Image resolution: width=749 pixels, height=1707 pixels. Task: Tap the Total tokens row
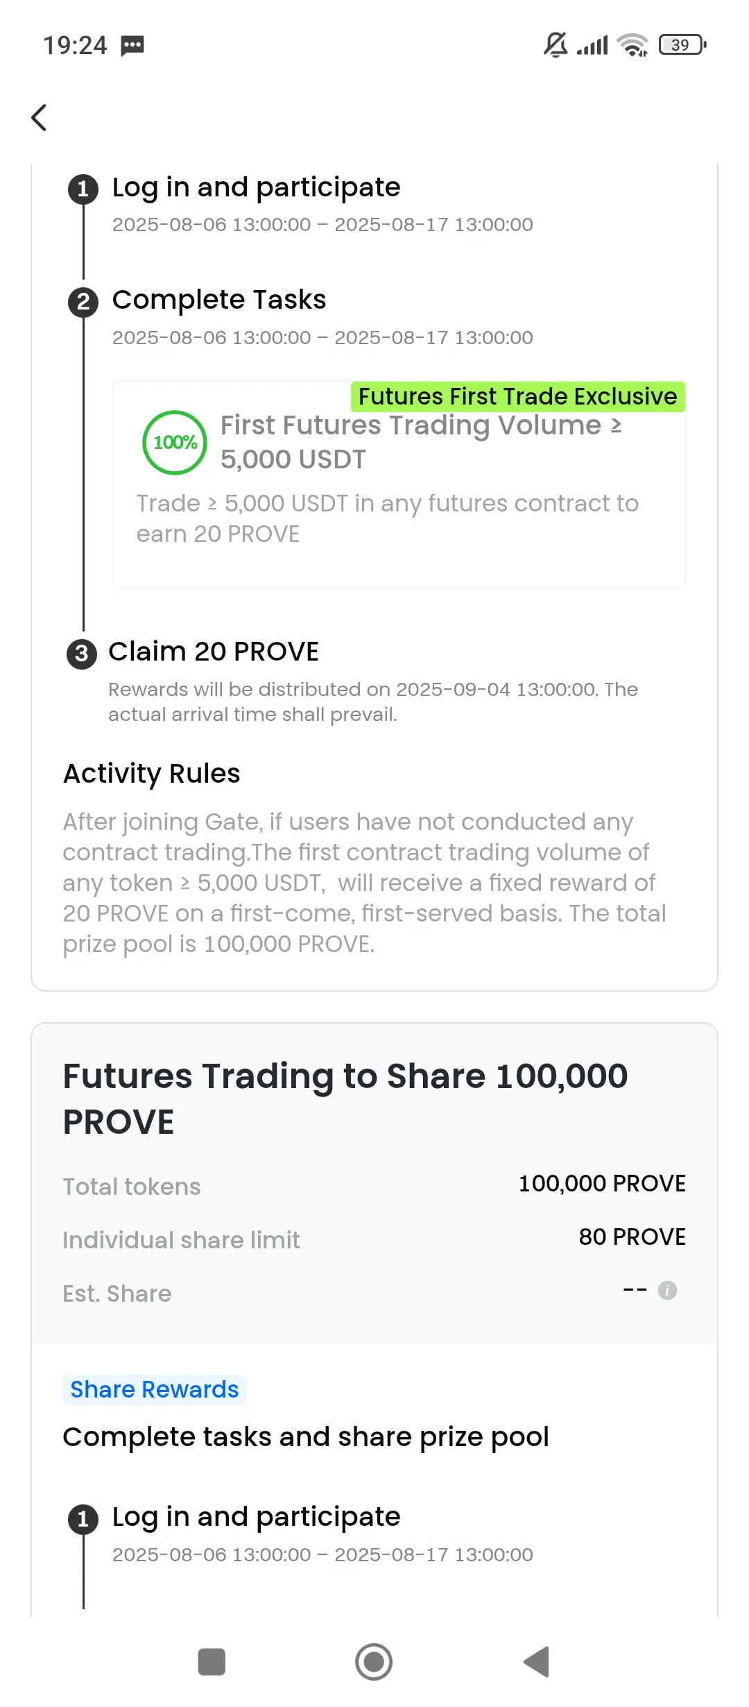374,1185
